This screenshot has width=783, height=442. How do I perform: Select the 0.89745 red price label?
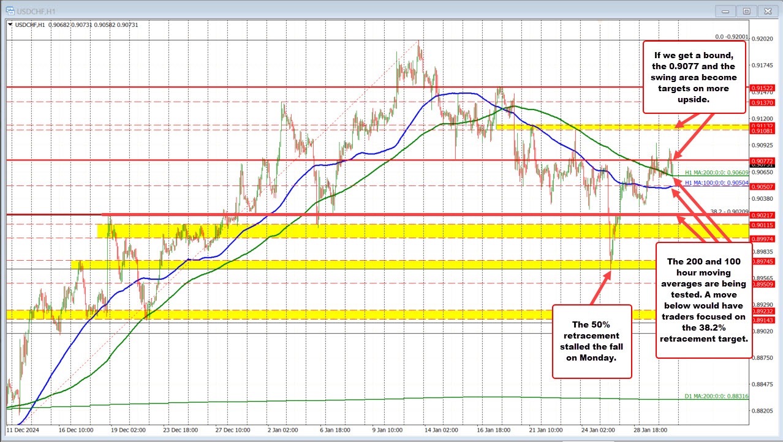(x=762, y=261)
